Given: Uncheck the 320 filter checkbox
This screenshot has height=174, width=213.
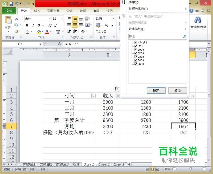Looking at the screenshot, I should tap(135, 46).
